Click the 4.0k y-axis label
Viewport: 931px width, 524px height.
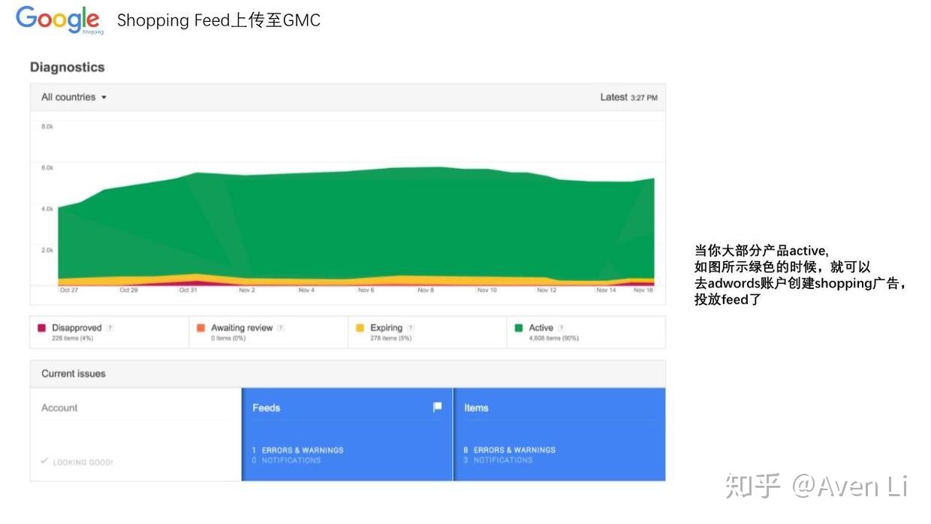click(x=47, y=209)
